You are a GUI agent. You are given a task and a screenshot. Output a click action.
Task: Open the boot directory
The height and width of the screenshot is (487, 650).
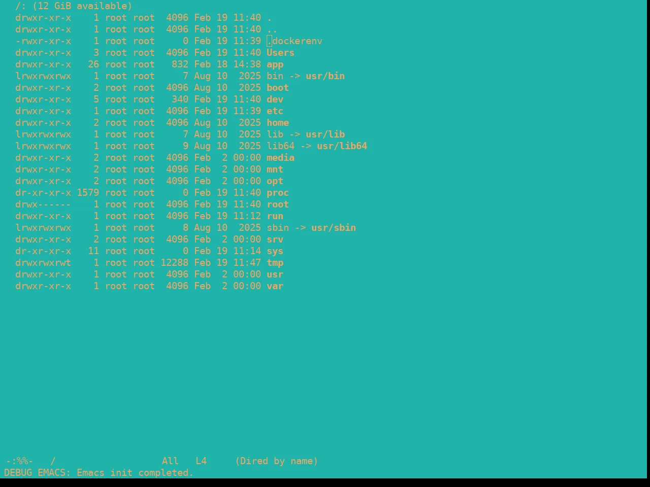click(x=278, y=88)
